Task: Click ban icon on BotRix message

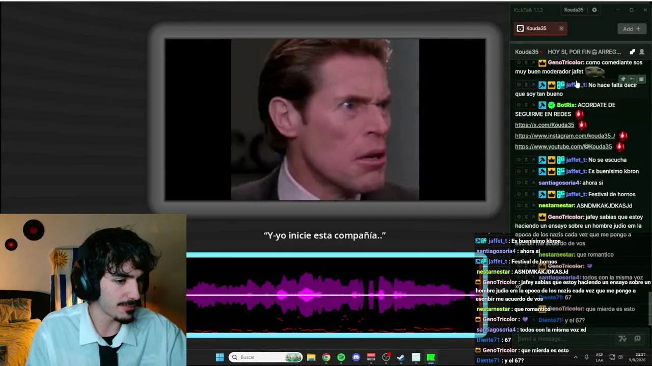Action: 519,105
